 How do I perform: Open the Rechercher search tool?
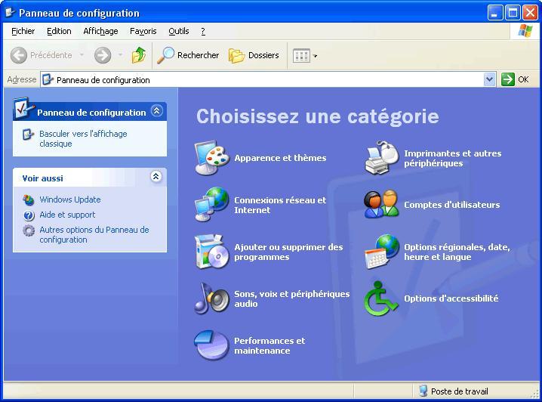pyautogui.click(x=189, y=55)
